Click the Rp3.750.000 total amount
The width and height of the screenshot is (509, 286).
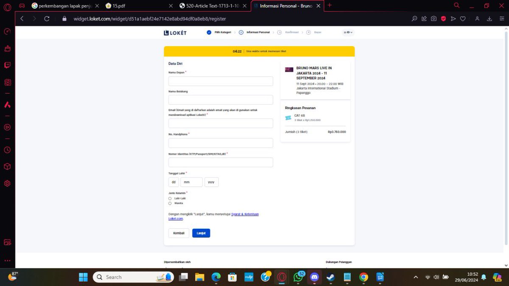(x=337, y=132)
